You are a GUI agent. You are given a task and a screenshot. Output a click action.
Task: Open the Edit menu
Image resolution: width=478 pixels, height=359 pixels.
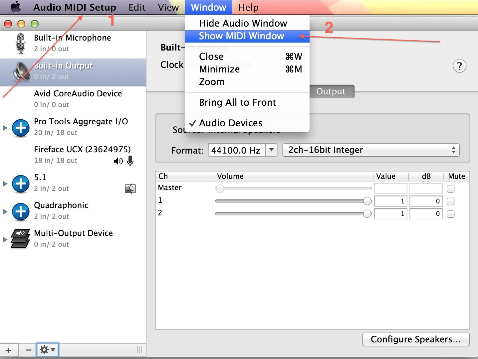[x=137, y=7]
